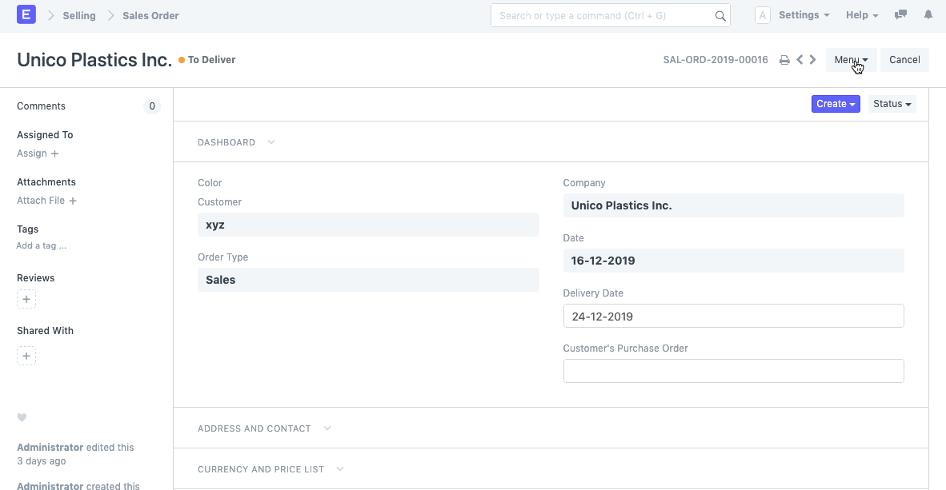Mark document as liked with heart icon
Viewport: 946px width, 490px height.
pyautogui.click(x=22, y=417)
